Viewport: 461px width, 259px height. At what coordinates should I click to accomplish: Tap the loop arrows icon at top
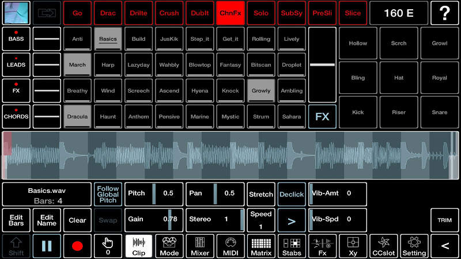click(x=47, y=13)
